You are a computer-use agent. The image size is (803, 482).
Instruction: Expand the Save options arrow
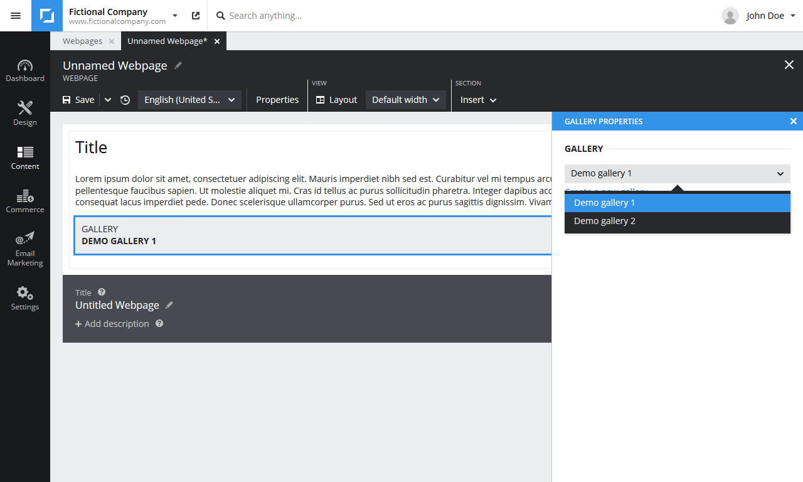point(108,100)
